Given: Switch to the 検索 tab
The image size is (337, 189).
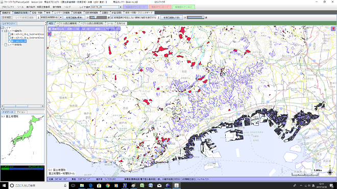Looking at the screenshot, I should 48,13.
